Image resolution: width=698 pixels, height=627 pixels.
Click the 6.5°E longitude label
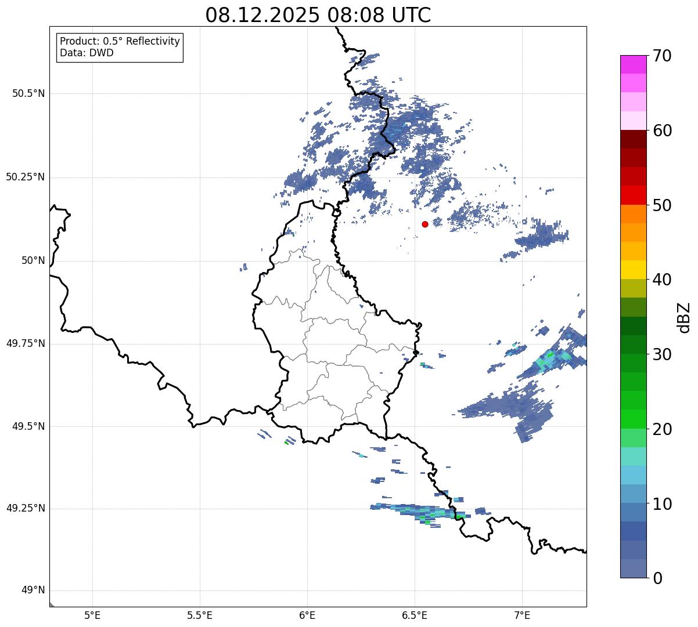pyautogui.click(x=415, y=615)
